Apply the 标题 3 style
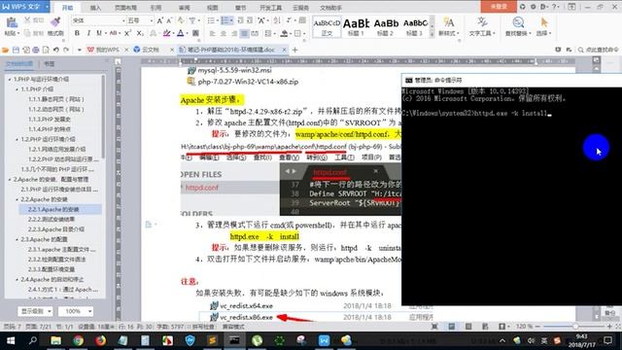Image resolution: width=622 pixels, height=350 pixels. tap(415, 27)
